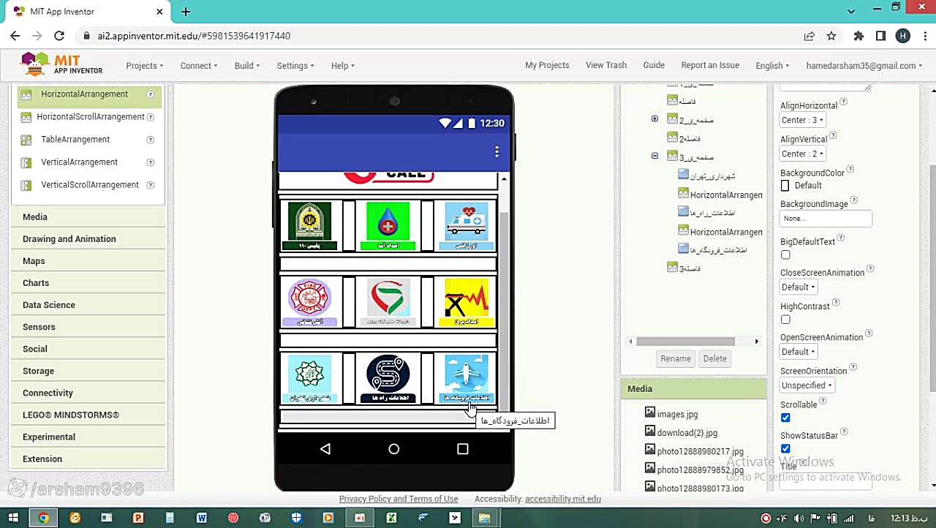Screen dimensions: 936x528
Task: Click the HorizontalScrollArrangement palette icon
Action: click(x=26, y=117)
